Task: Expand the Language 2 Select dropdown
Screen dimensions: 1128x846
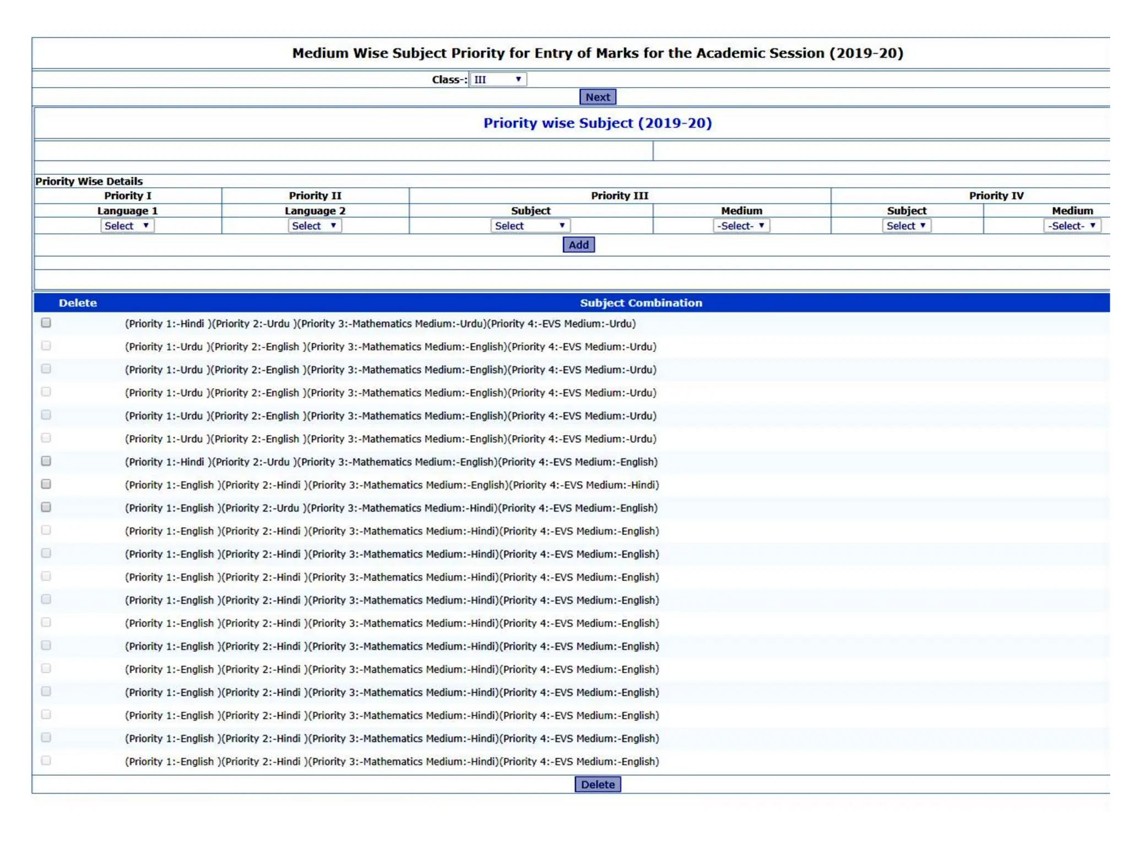Action: (x=314, y=226)
